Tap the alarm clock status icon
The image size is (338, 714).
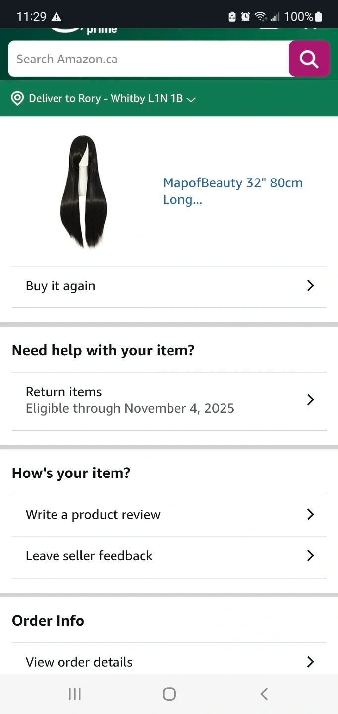pos(245,17)
